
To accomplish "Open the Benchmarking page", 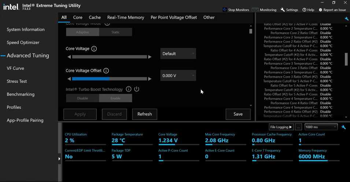I will [21, 94].
